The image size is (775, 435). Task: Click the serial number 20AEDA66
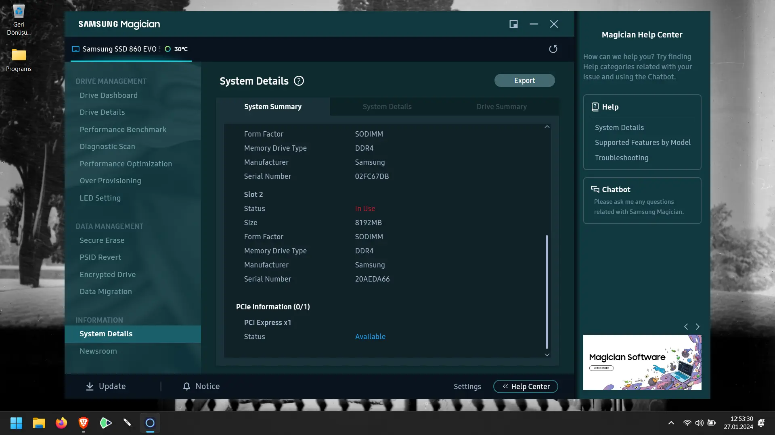372,279
